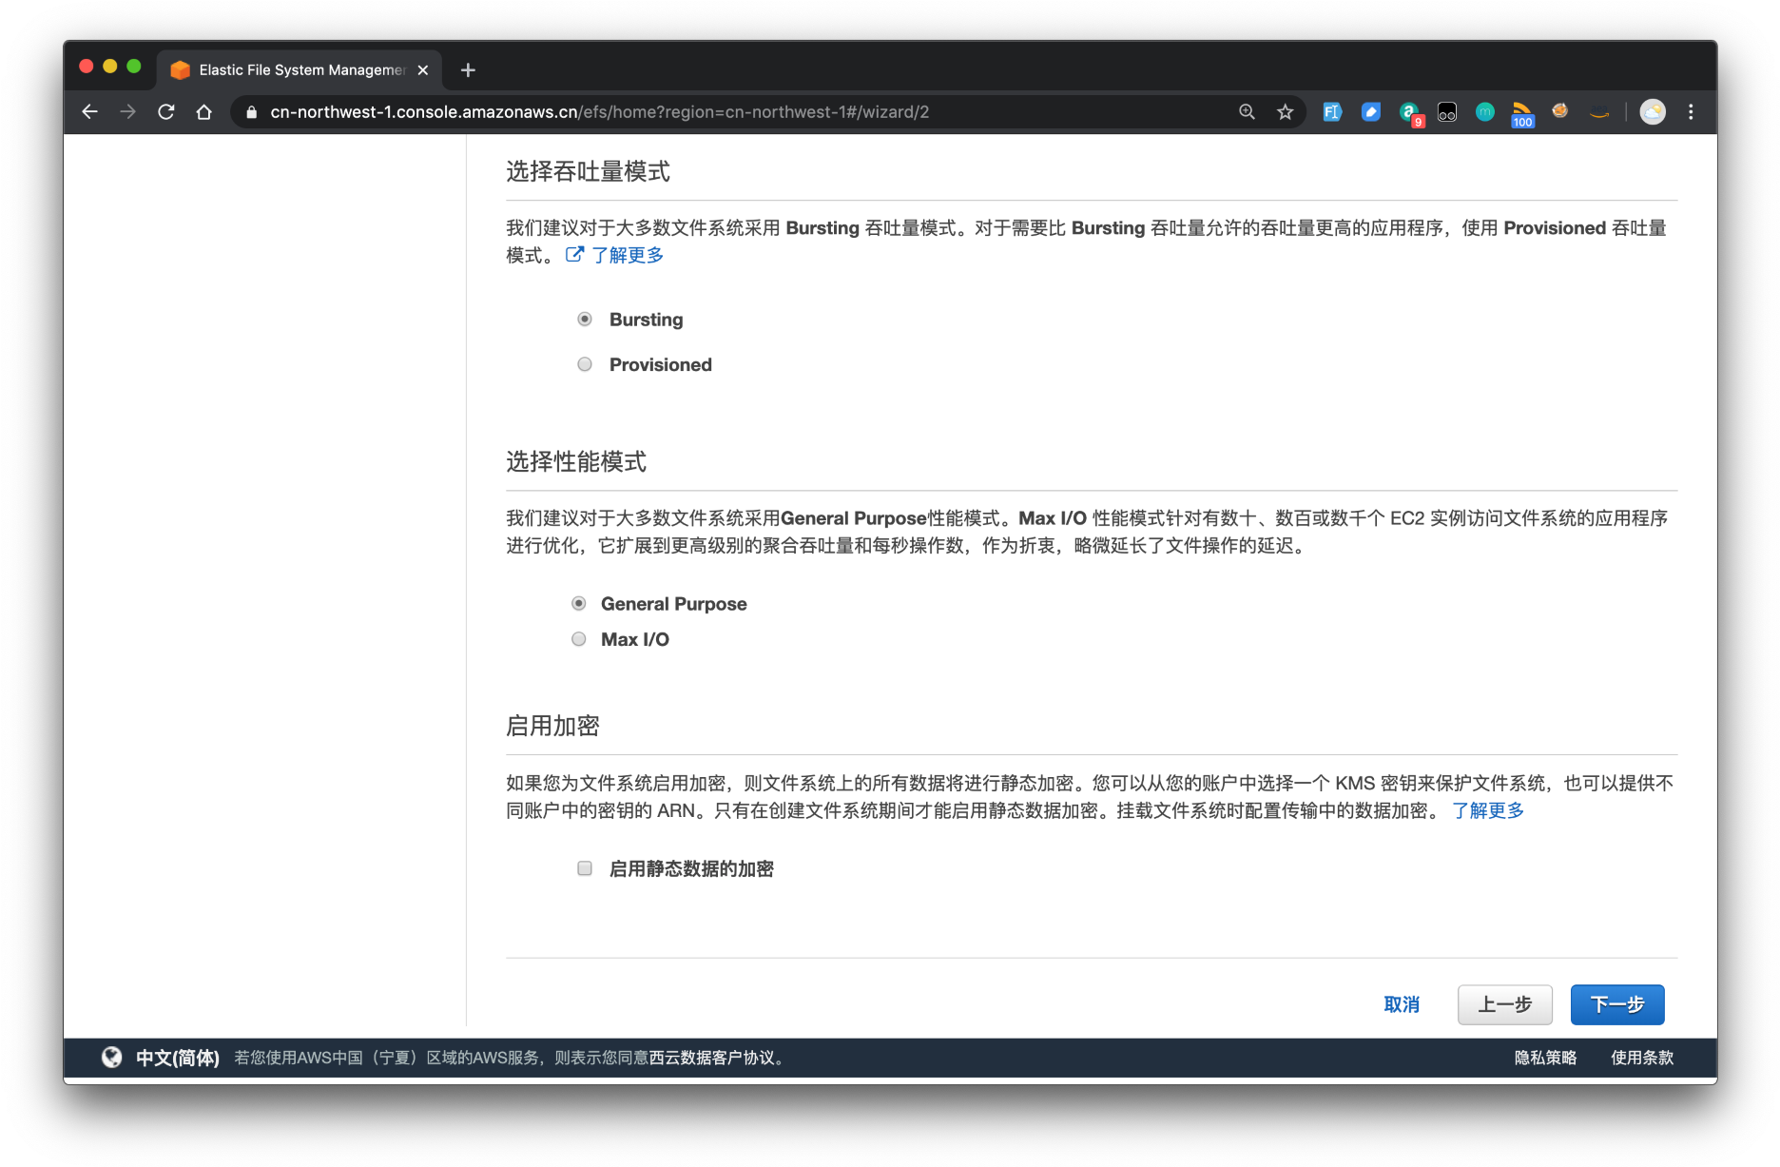Open the Chrome profile avatar
The width and height of the screenshot is (1780, 1167).
[x=1653, y=112]
